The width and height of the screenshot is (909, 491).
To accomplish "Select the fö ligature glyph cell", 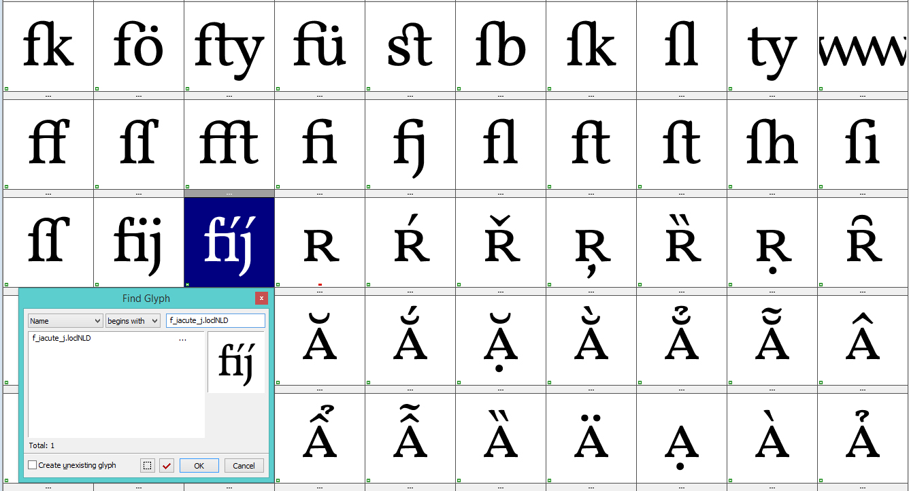I will 139,48.
